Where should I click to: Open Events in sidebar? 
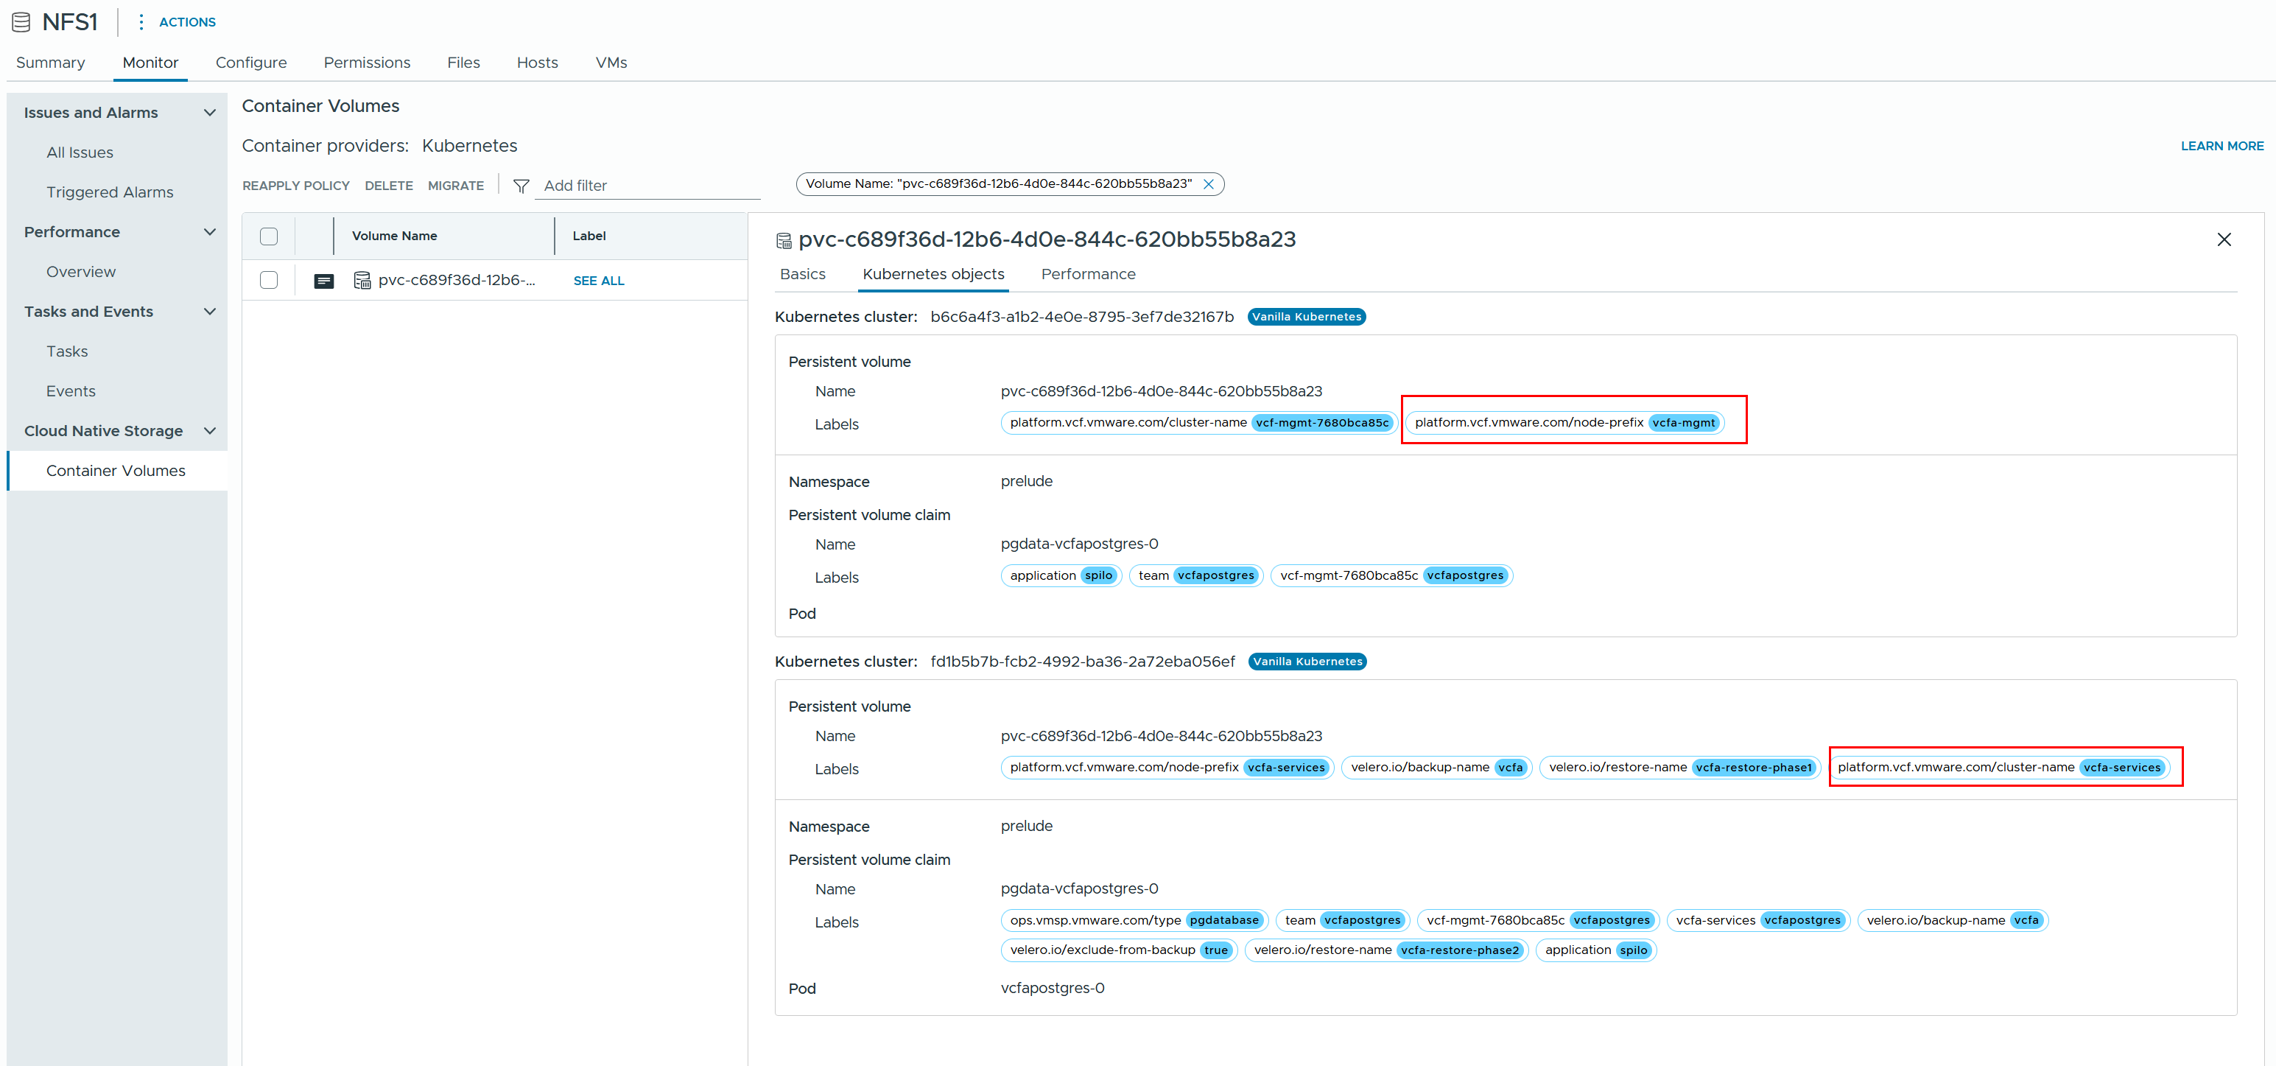click(71, 390)
